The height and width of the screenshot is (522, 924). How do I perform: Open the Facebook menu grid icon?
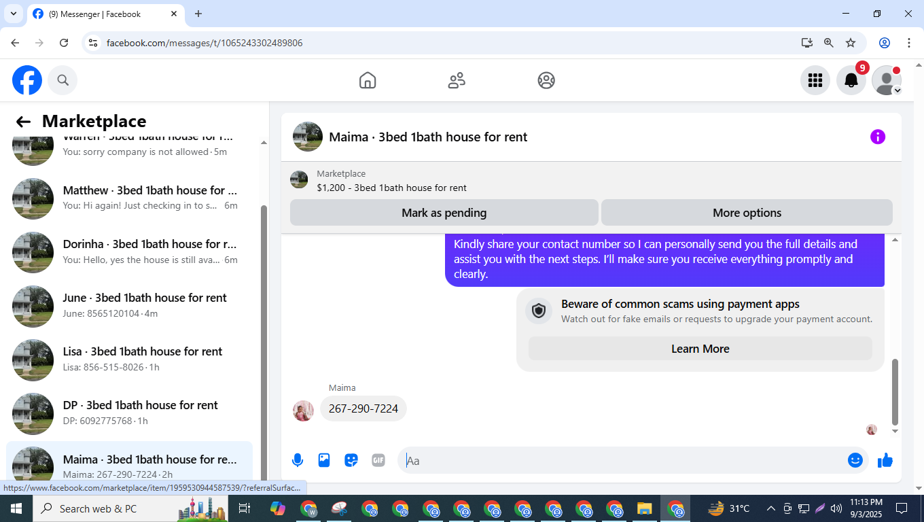(815, 80)
